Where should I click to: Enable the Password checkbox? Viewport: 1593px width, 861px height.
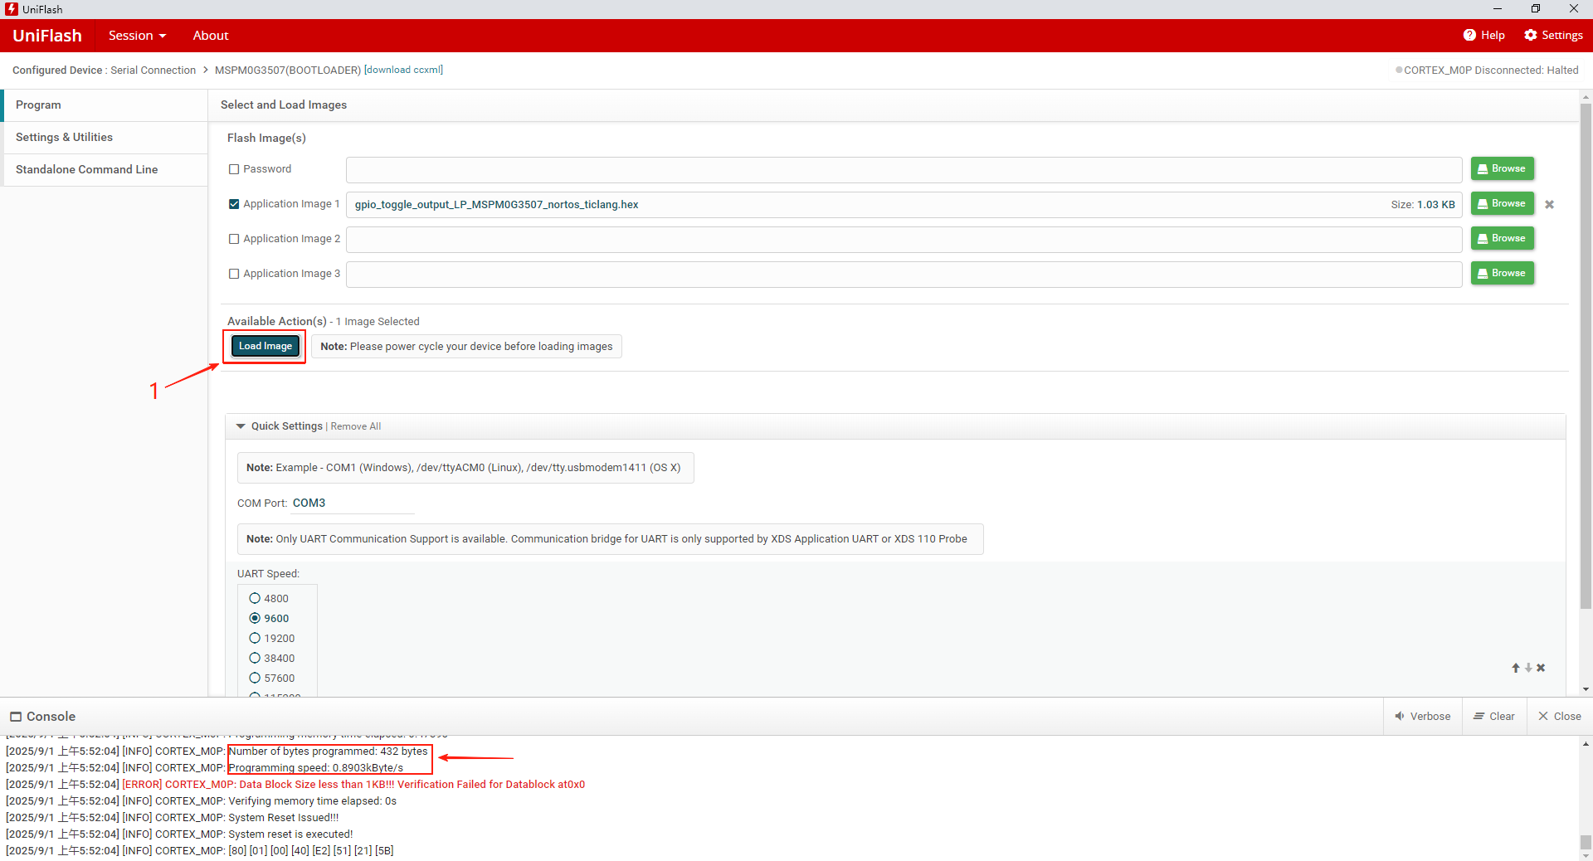pyautogui.click(x=234, y=169)
